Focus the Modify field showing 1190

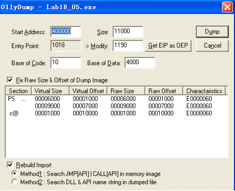tap(128, 45)
